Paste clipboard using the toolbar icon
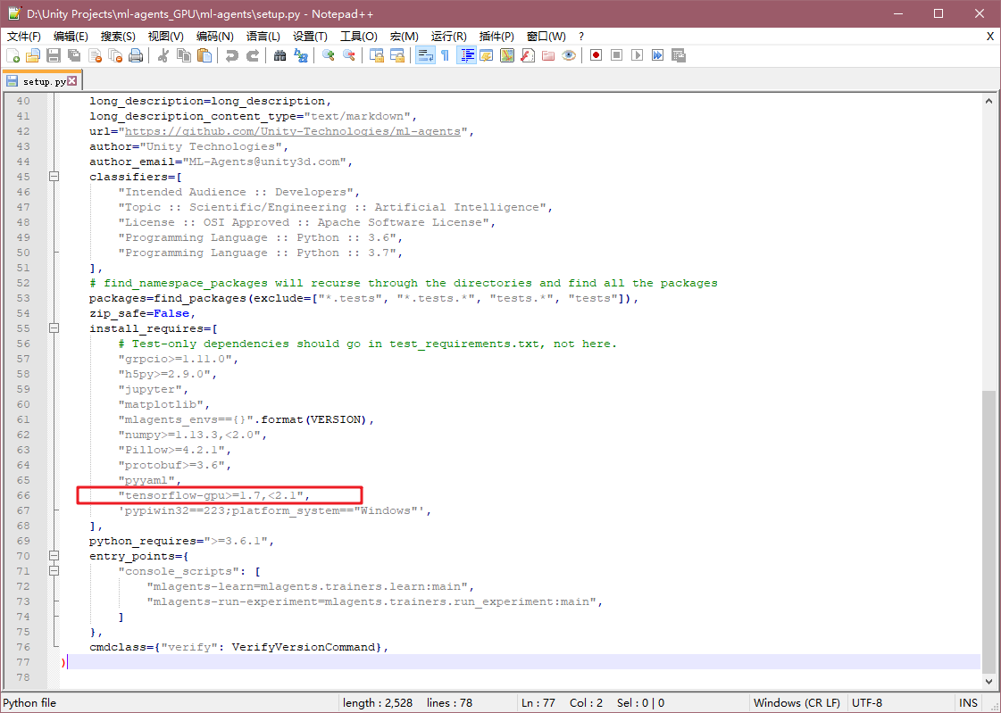 point(204,55)
